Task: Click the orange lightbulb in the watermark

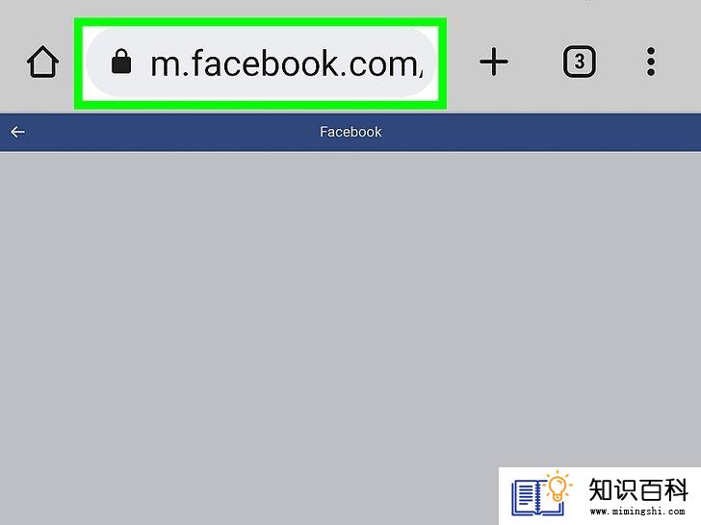Action: [x=558, y=487]
